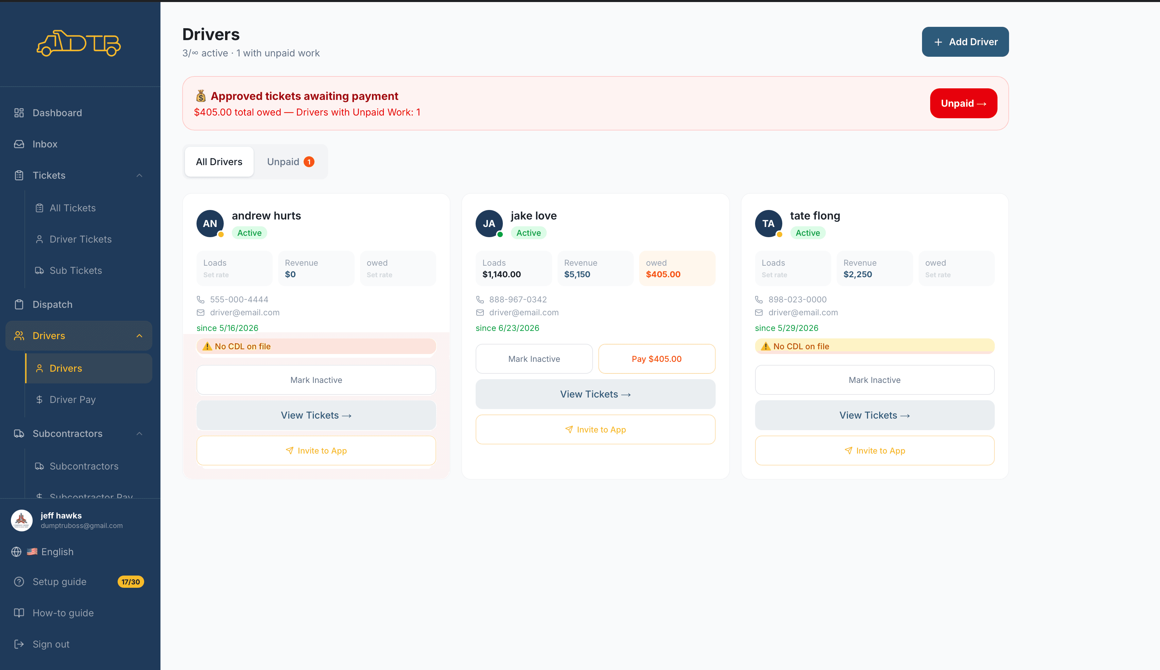Click Set rate under tate flong owed
The image size is (1160, 670).
click(x=938, y=275)
